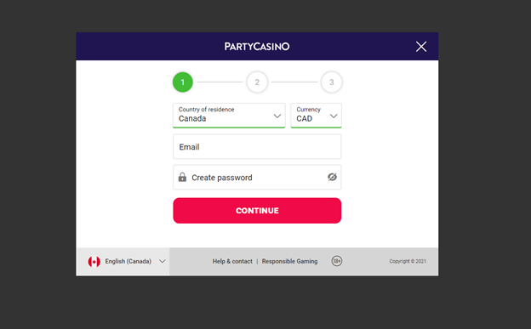Open Country of residence dropdown
Viewport: 531px width, 329px height.
tap(229, 116)
